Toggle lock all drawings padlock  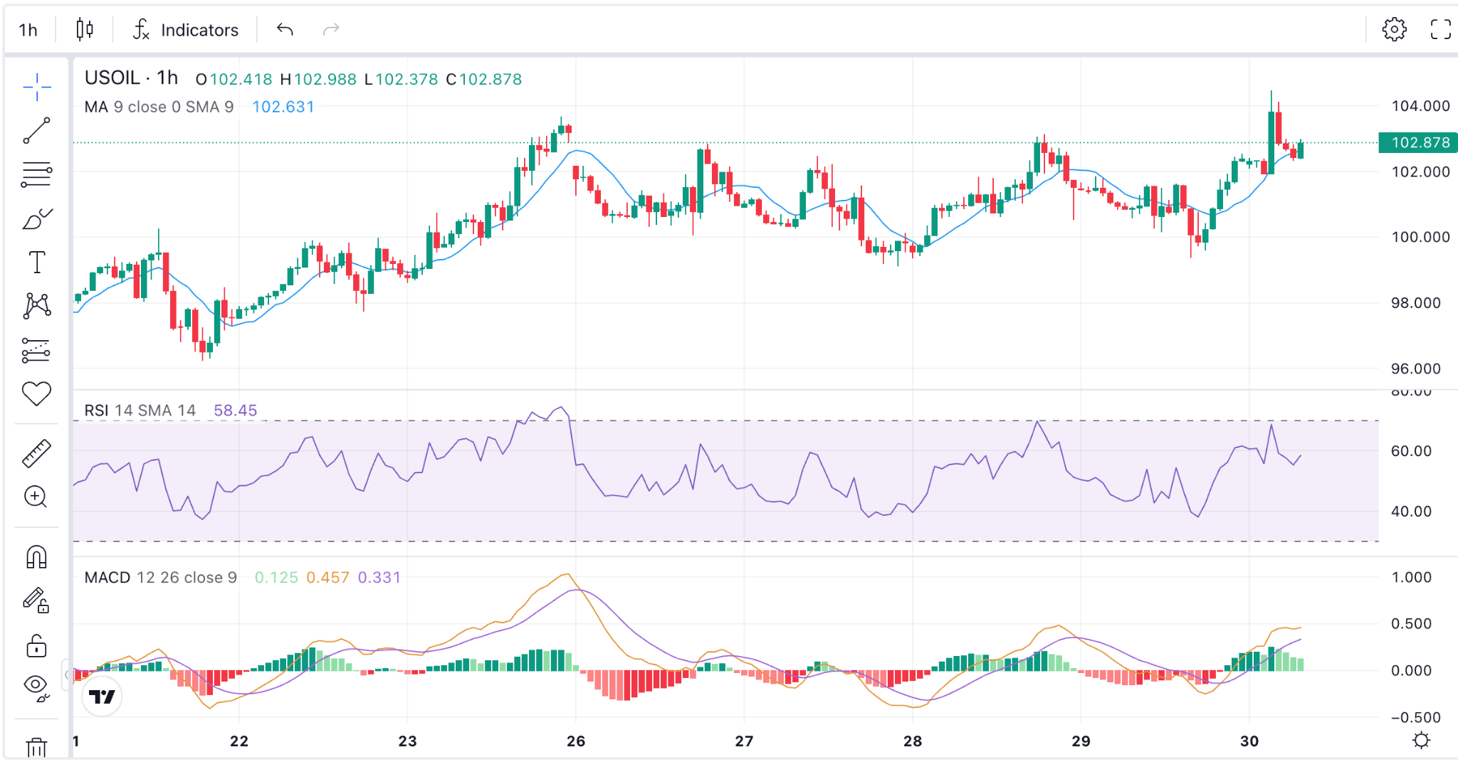coord(37,646)
